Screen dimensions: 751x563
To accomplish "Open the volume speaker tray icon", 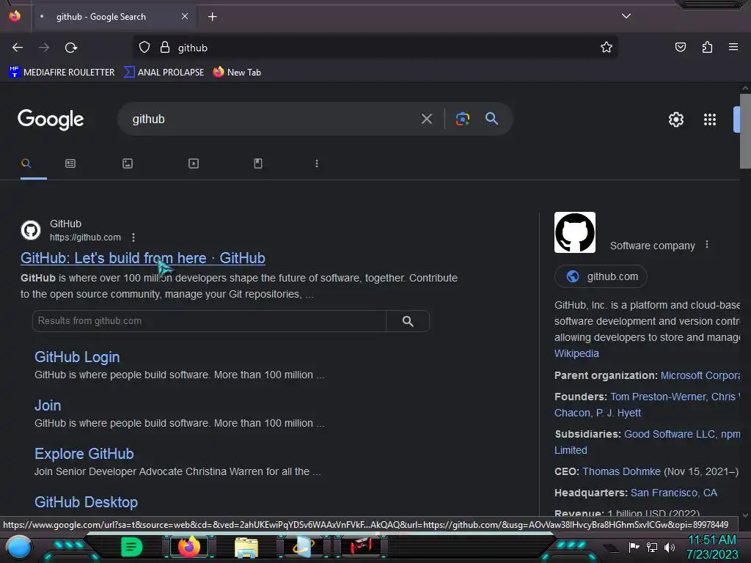I will click(x=670, y=547).
